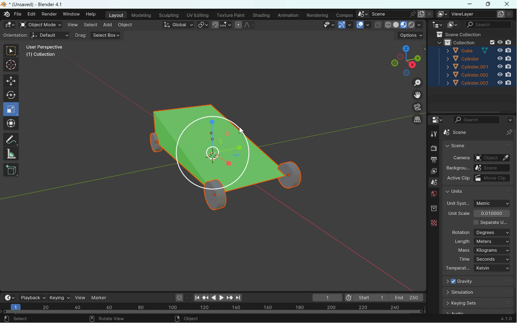Select the Annotate tool
This screenshot has height=323, width=517.
point(11,140)
